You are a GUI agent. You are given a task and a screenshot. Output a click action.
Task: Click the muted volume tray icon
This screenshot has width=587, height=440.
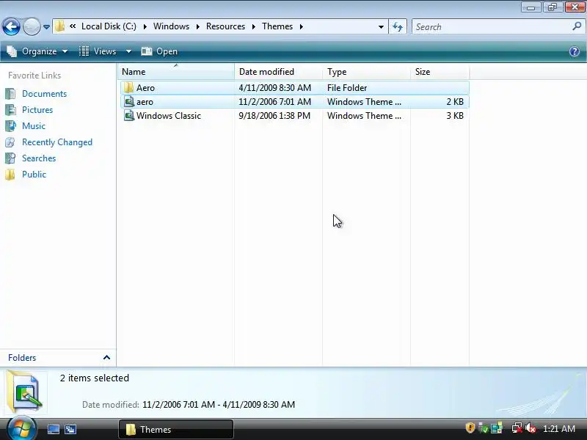(530, 428)
